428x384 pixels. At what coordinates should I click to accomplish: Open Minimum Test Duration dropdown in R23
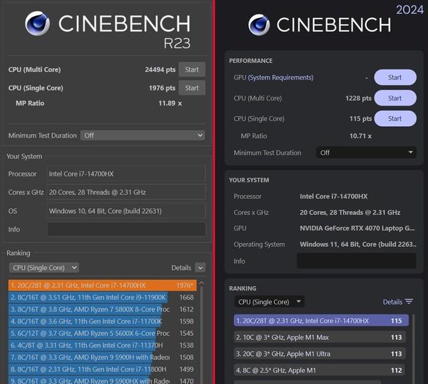pos(142,136)
